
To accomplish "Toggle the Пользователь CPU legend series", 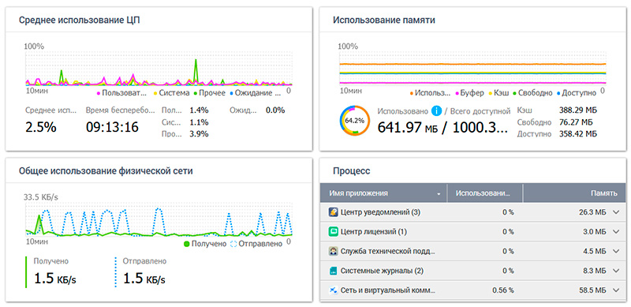I will pyautogui.click(x=121, y=93).
